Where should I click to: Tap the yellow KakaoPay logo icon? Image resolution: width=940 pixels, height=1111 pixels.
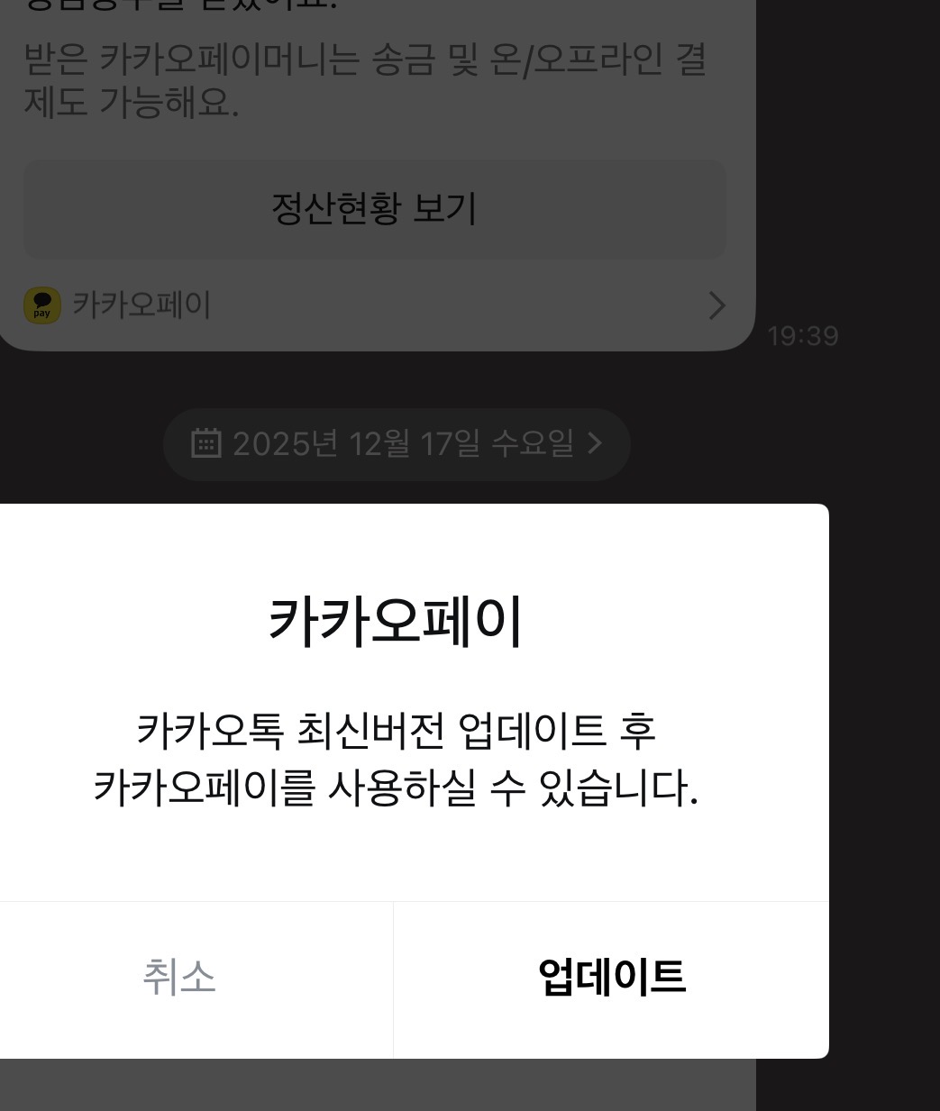(42, 305)
